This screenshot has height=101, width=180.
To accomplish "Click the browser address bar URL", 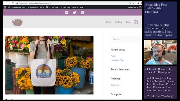I will (x=40, y=3).
